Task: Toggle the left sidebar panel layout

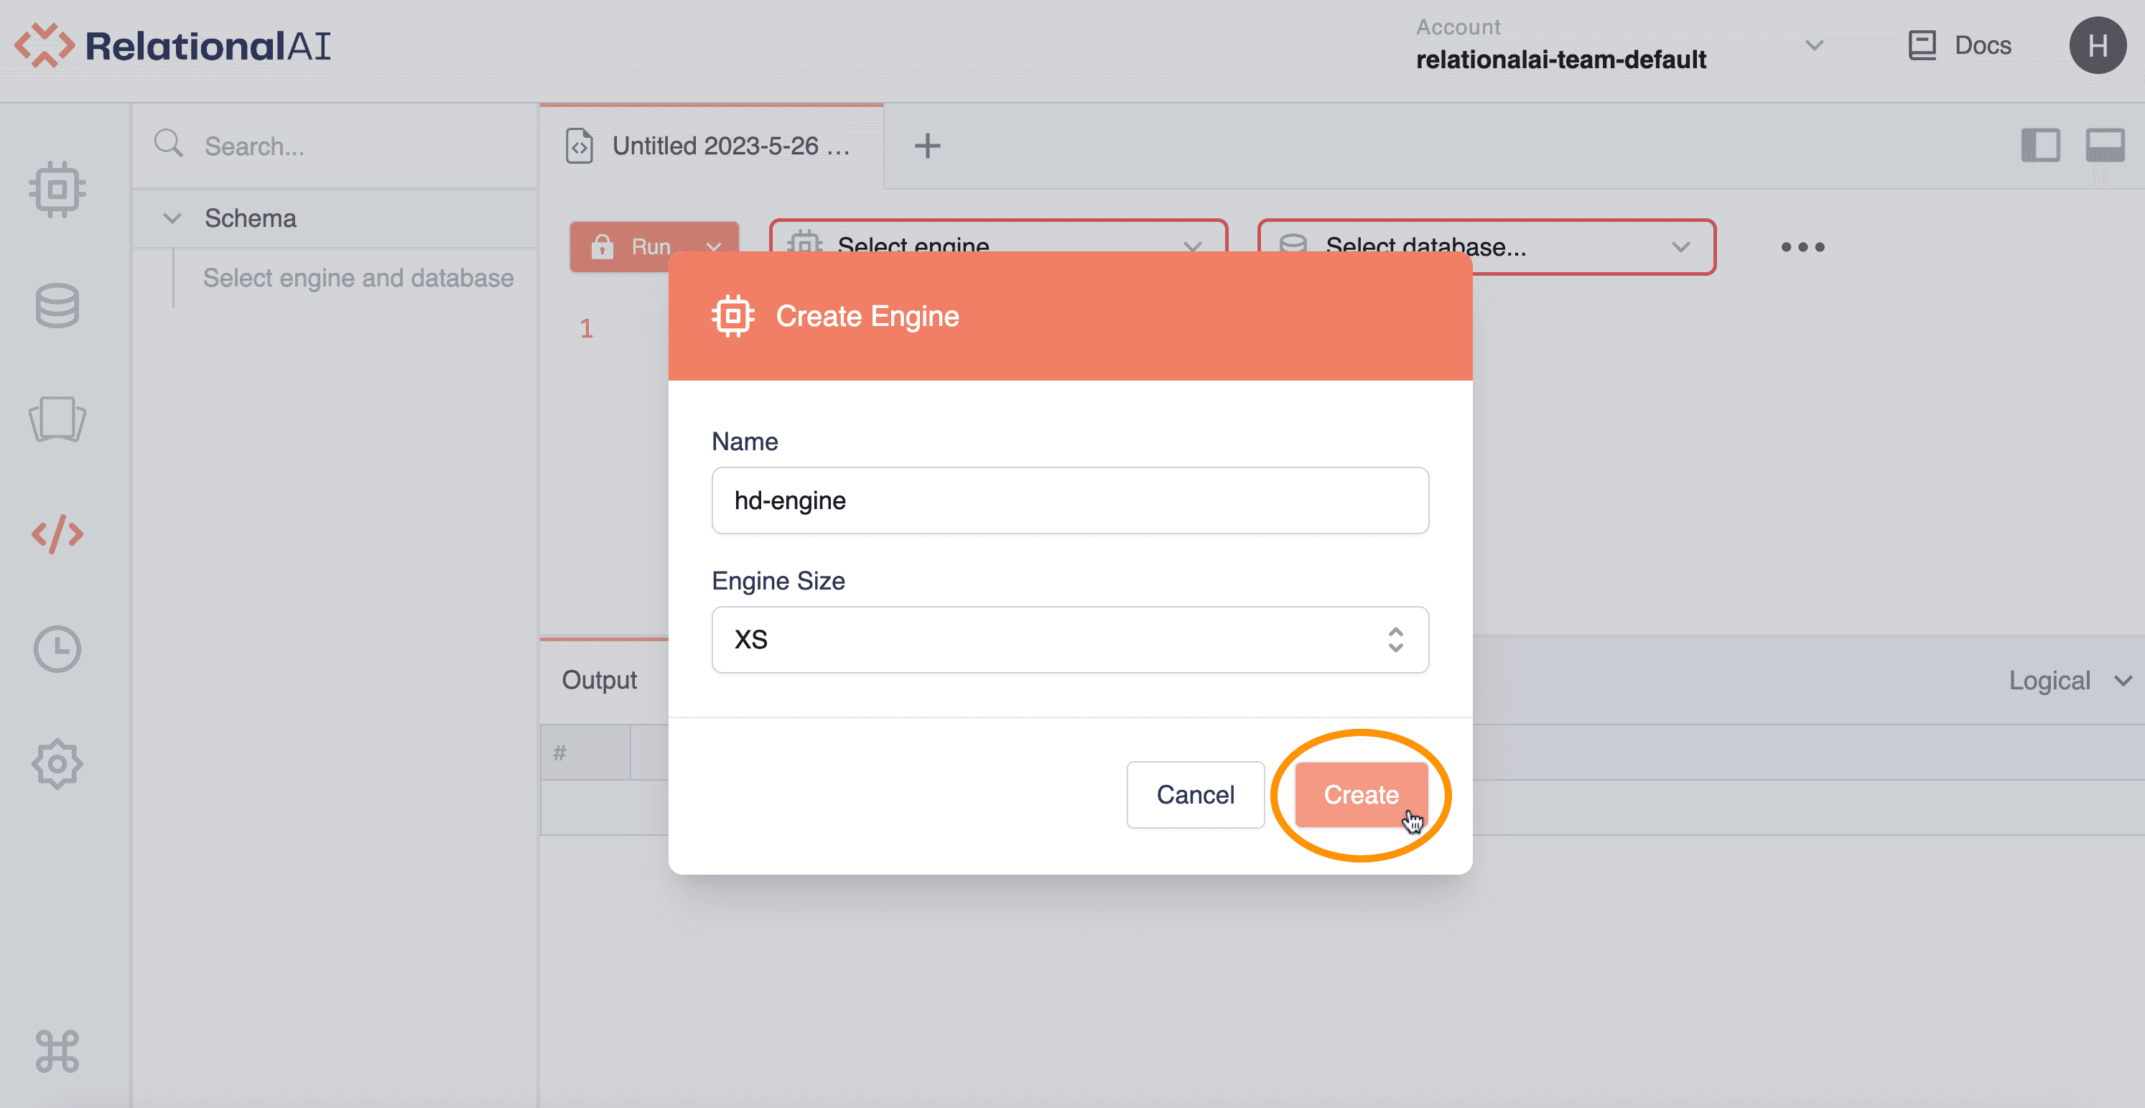Action: (x=2040, y=146)
